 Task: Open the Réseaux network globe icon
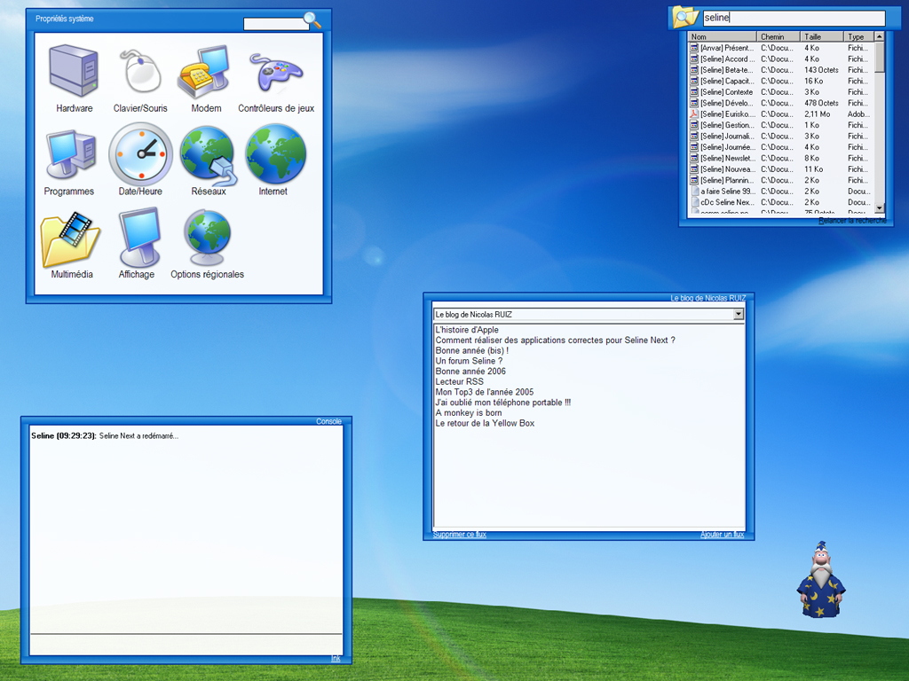pyautogui.click(x=208, y=154)
